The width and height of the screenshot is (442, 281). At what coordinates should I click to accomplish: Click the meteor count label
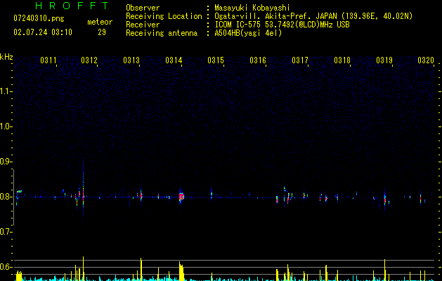(x=100, y=22)
